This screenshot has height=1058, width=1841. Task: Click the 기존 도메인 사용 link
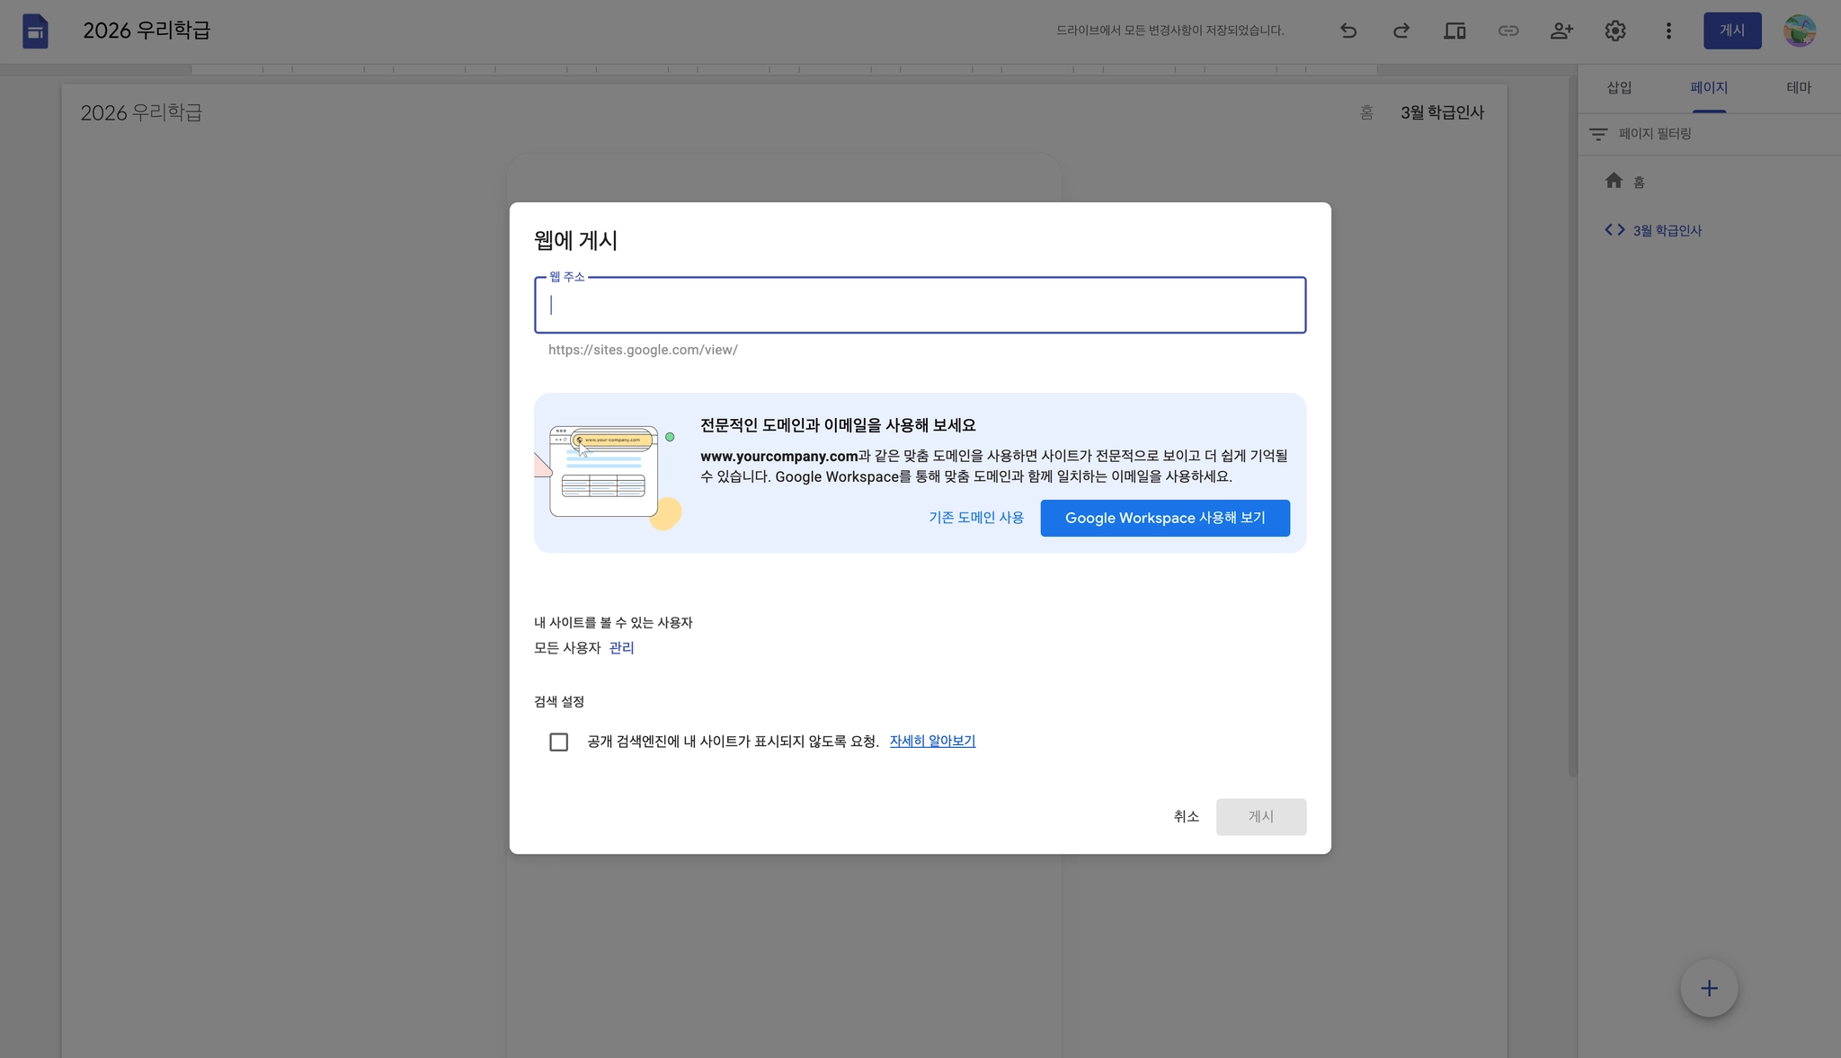tap(975, 518)
